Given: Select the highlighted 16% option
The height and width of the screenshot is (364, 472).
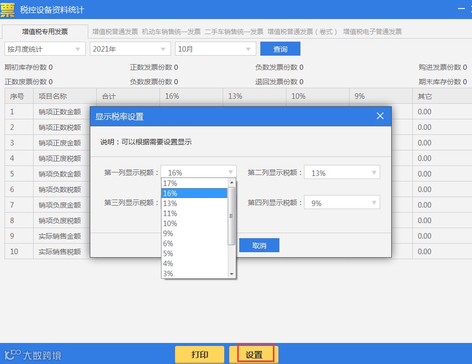Looking at the screenshot, I should coord(195,193).
